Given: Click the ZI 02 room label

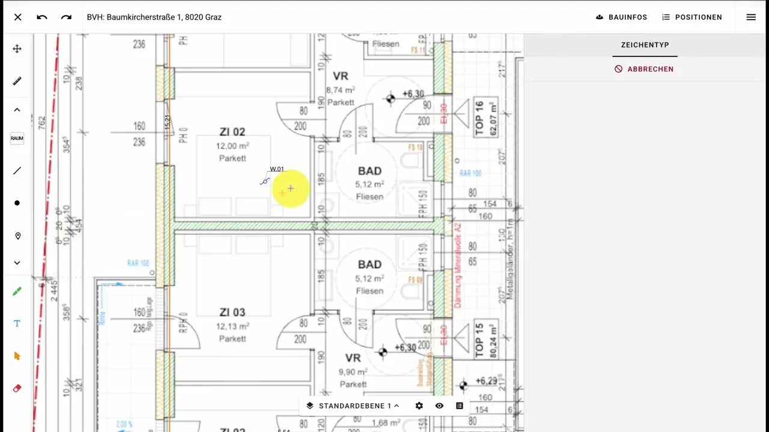Looking at the screenshot, I should [x=233, y=132].
